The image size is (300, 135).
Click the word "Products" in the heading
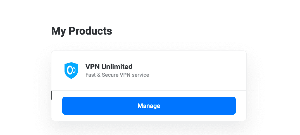click(90, 31)
